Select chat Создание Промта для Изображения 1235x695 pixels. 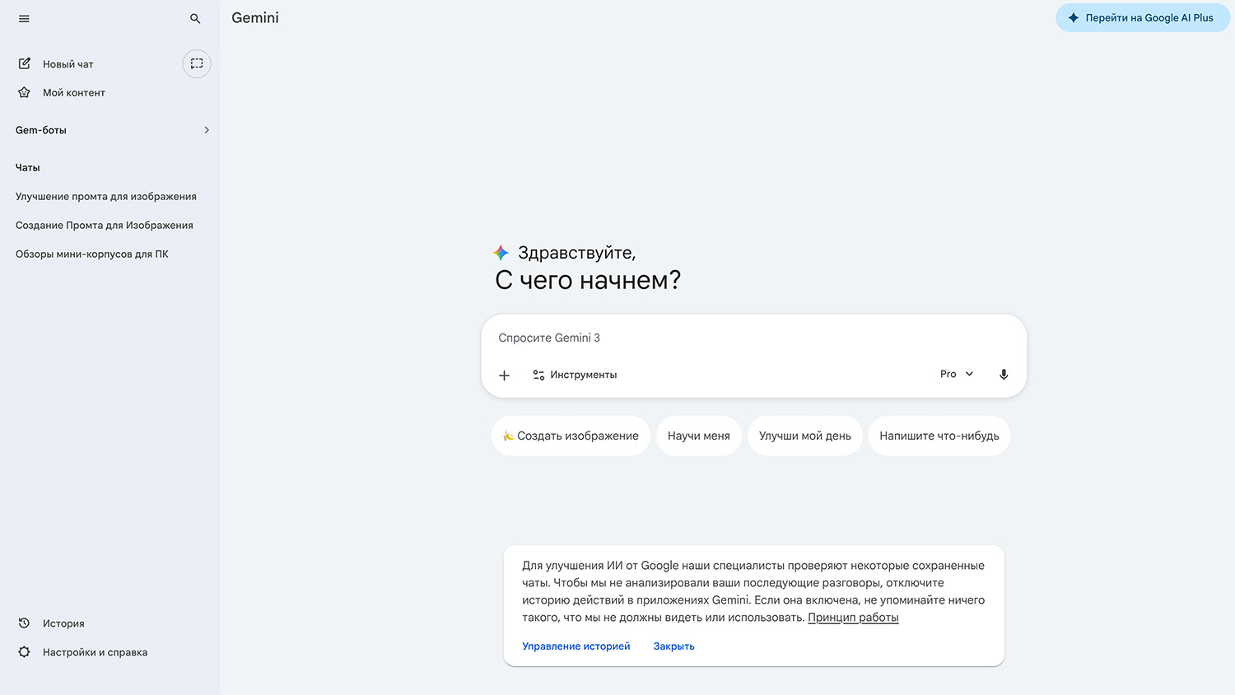click(x=105, y=225)
